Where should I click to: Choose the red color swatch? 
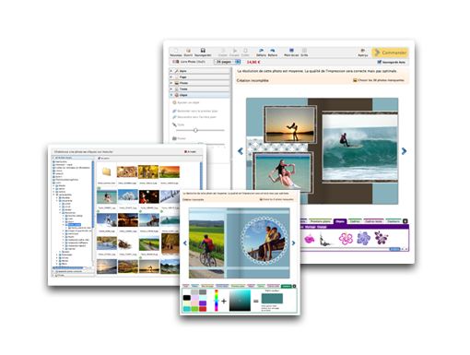[203, 309]
